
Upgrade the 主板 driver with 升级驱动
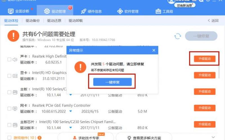tap(205, 92)
